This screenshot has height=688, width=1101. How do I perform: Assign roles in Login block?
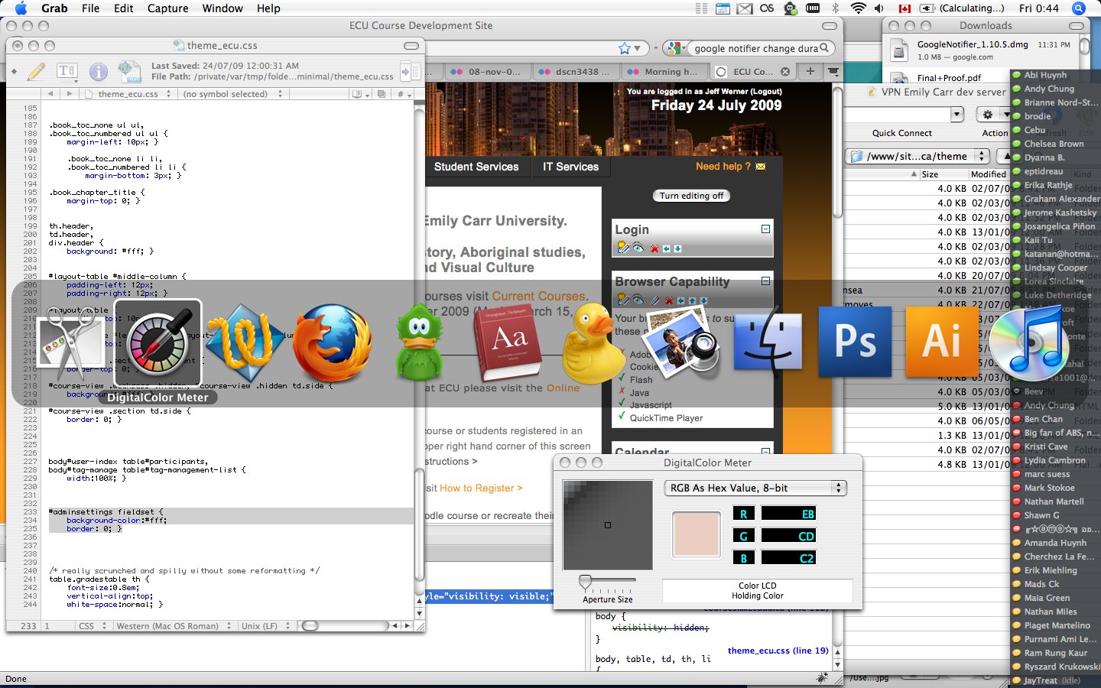(x=622, y=248)
